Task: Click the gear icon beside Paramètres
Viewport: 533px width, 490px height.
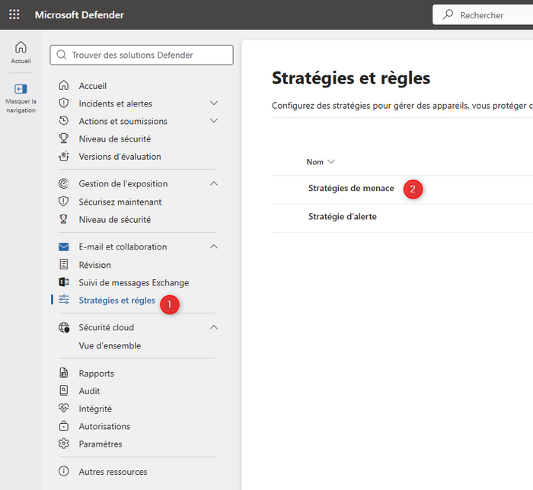Action: pos(64,443)
